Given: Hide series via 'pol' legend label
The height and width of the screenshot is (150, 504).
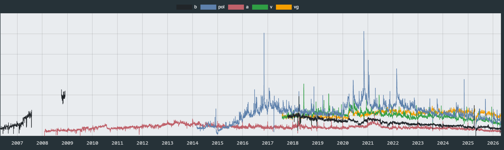Looking at the screenshot, I should [x=221, y=7].
